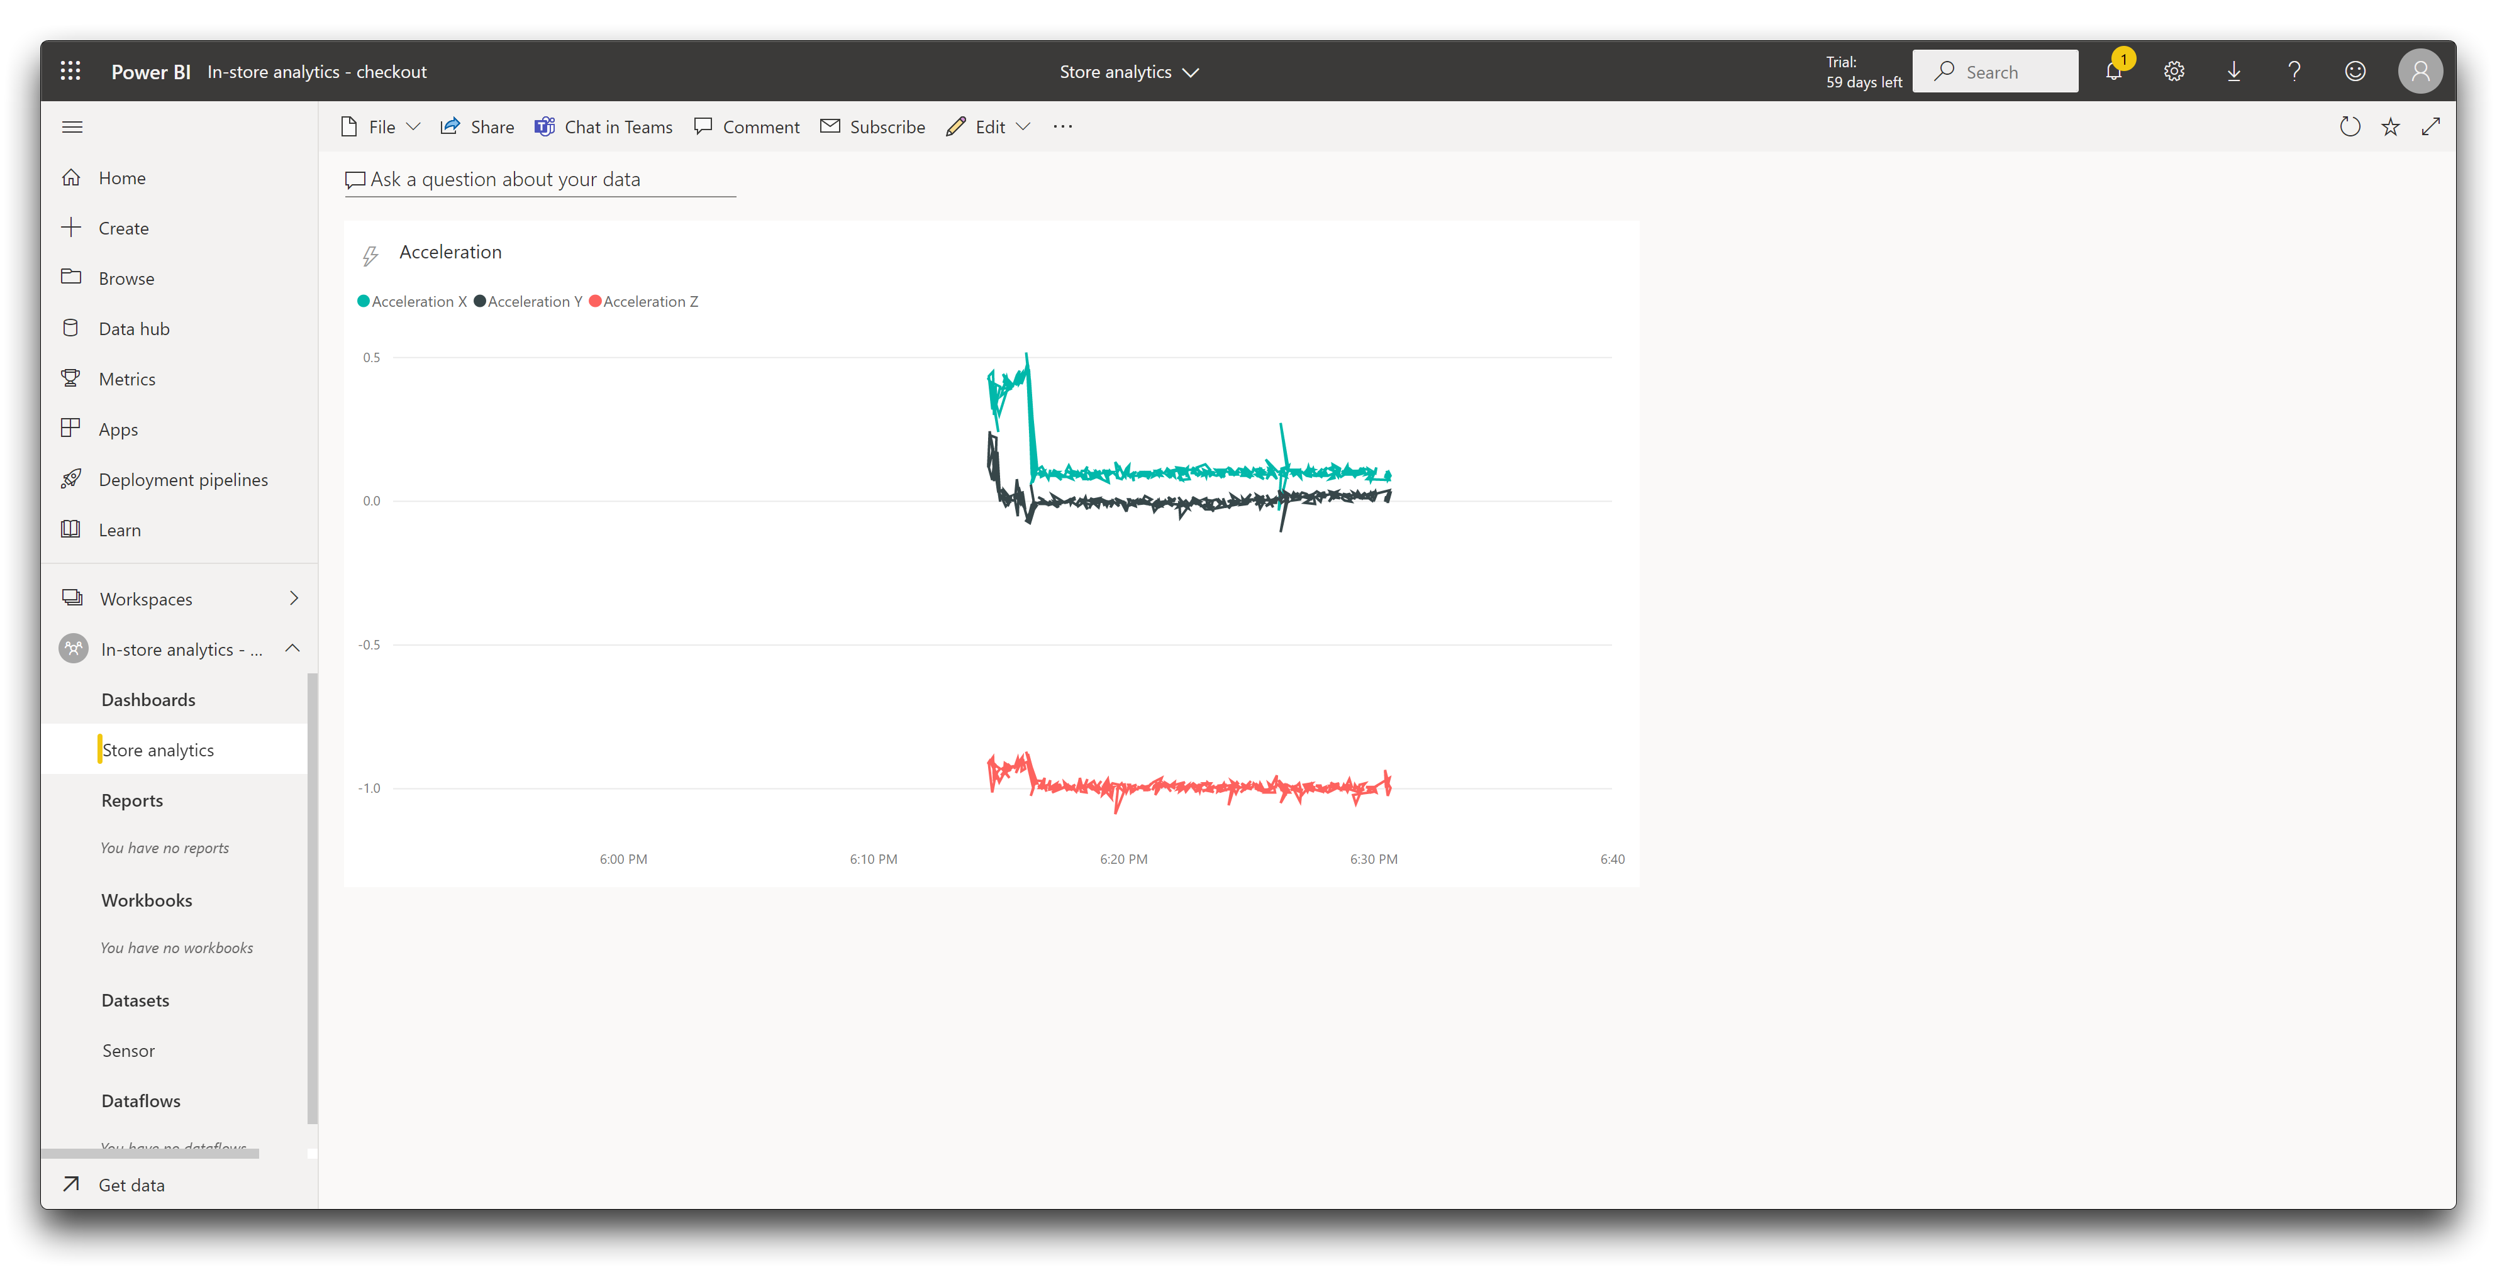The width and height of the screenshot is (2497, 1270).
Task: Click the 6:20 PM axis label
Action: pos(1123,858)
